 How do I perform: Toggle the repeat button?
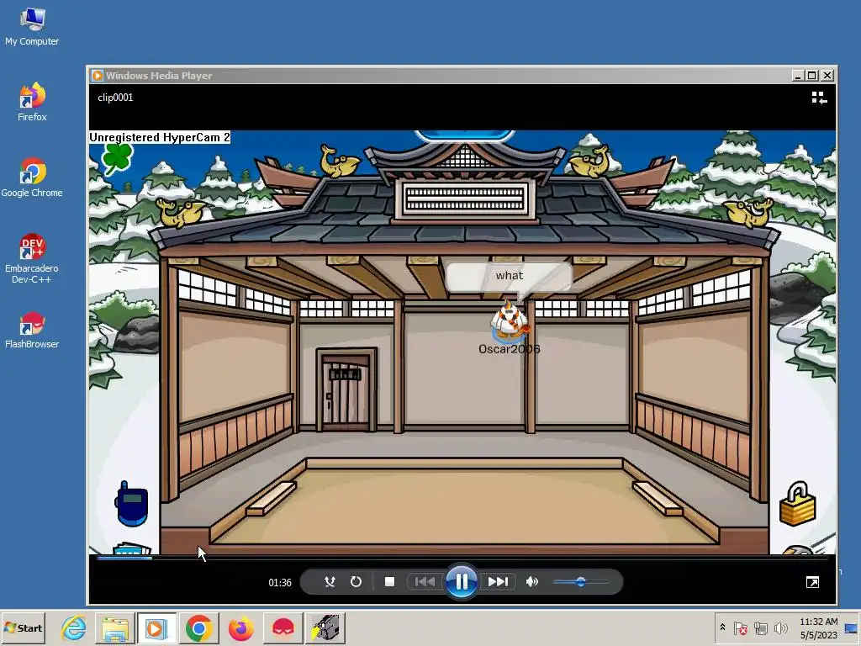point(356,582)
